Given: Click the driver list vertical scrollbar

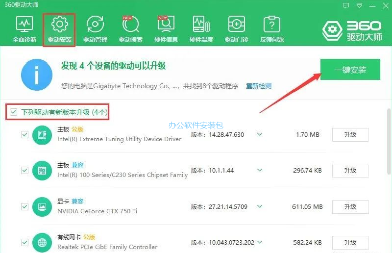Looking at the screenshot, I should point(389,141).
